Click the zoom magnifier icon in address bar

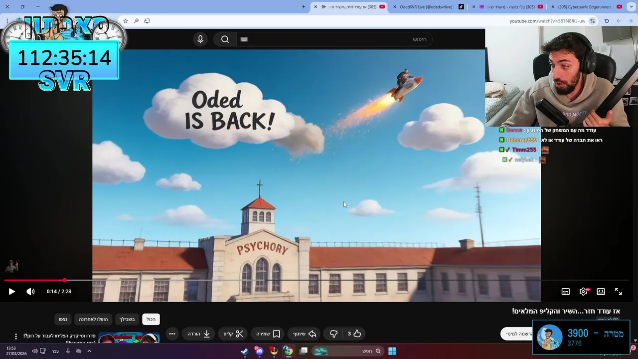click(x=136, y=21)
